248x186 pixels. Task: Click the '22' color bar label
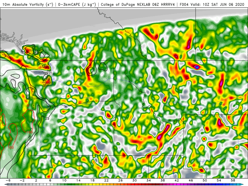pos(106,180)
